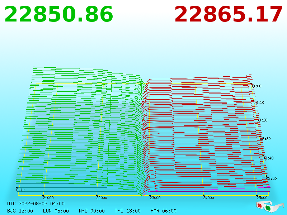Click the 25000 price axis label
The image size is (287, 215).
pyautogui.click(x=262, y=198)
